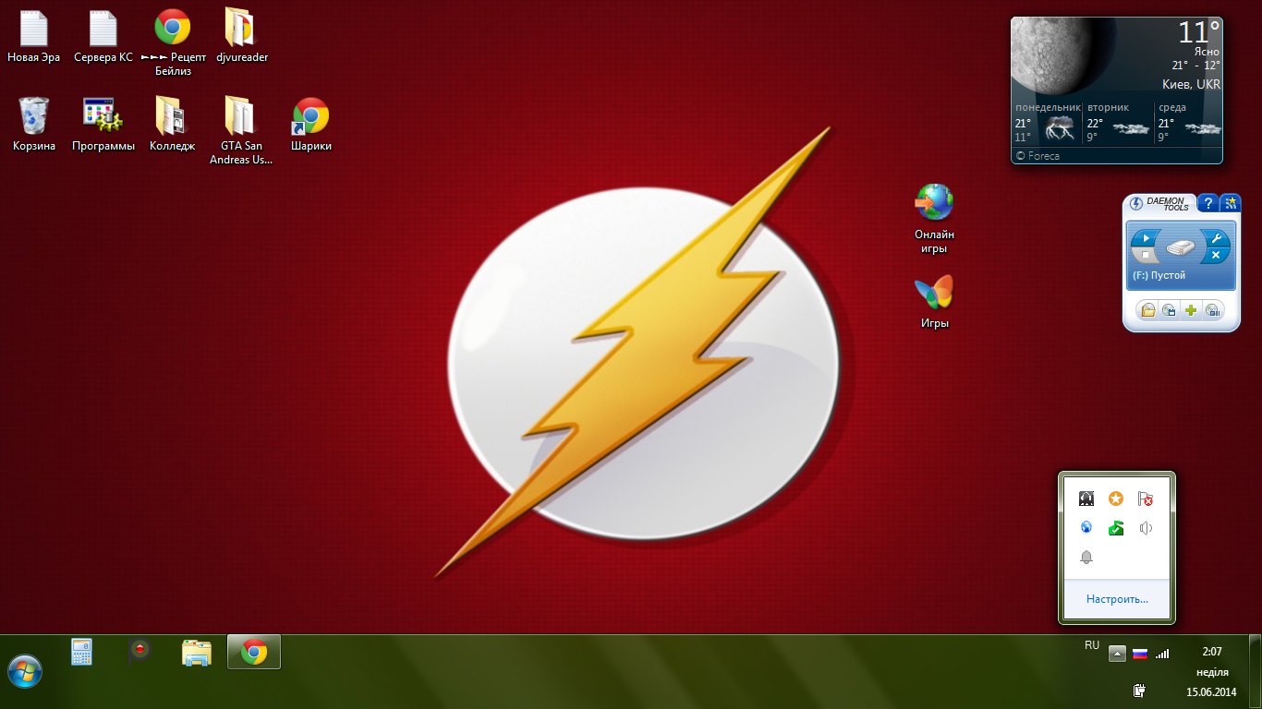Select the Рецепт Бейлиз Chrome shortcut
Screen dimensions: 1262x709
(x=173, y=42)
